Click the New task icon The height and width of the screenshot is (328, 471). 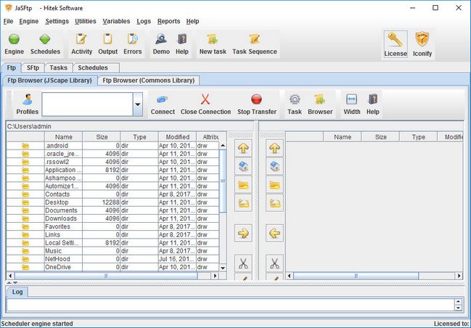213,40
